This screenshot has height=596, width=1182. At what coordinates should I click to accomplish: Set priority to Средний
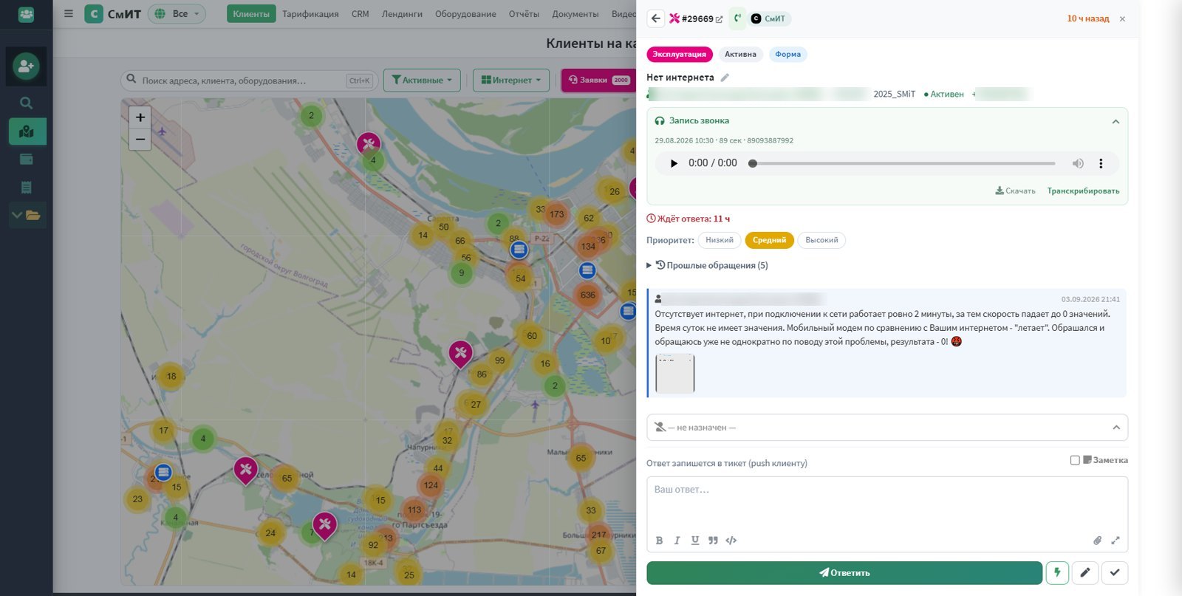769,240
